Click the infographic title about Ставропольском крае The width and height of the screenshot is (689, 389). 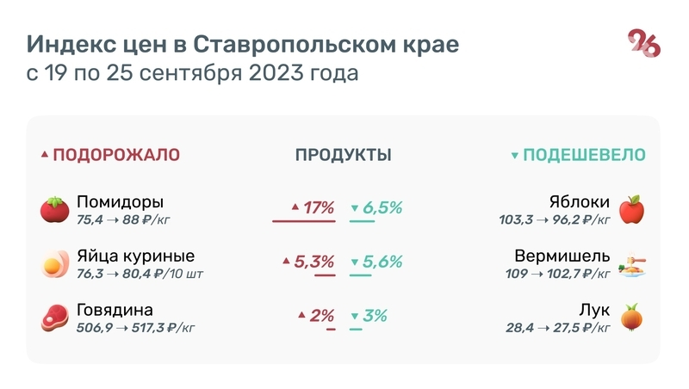[x=242, y=44]
